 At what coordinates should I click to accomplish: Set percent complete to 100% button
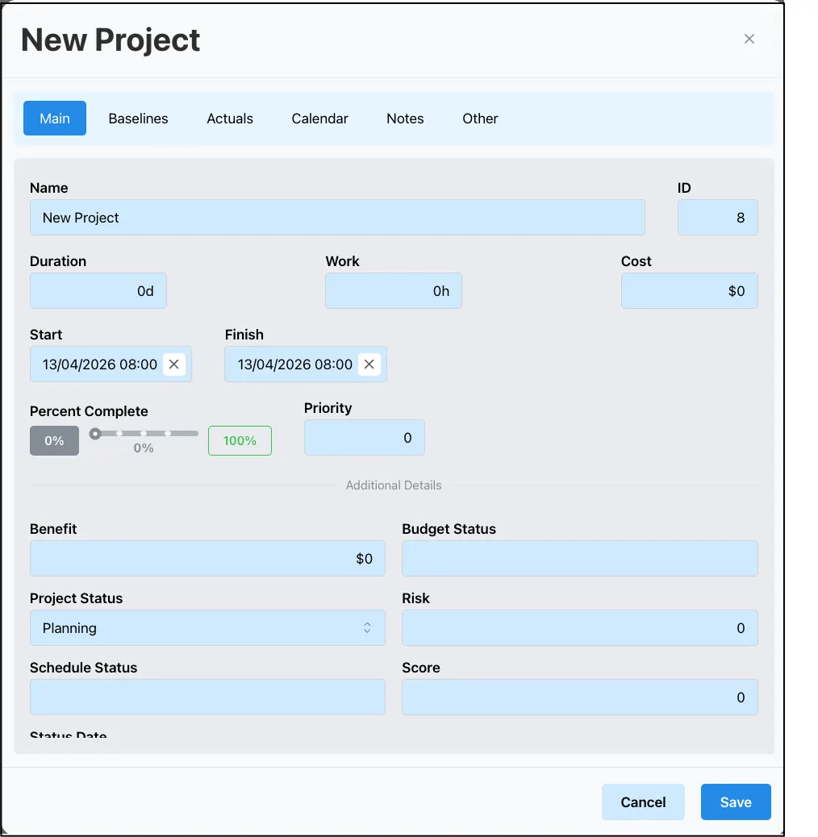[x=240, y=440]
